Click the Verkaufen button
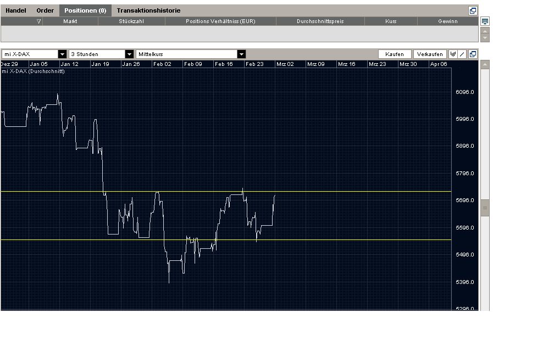554x346 pixels. [x=429, y=54]
